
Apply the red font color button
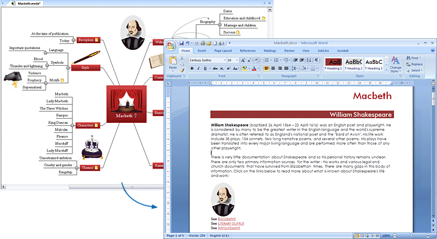click(x=254, y=68)
